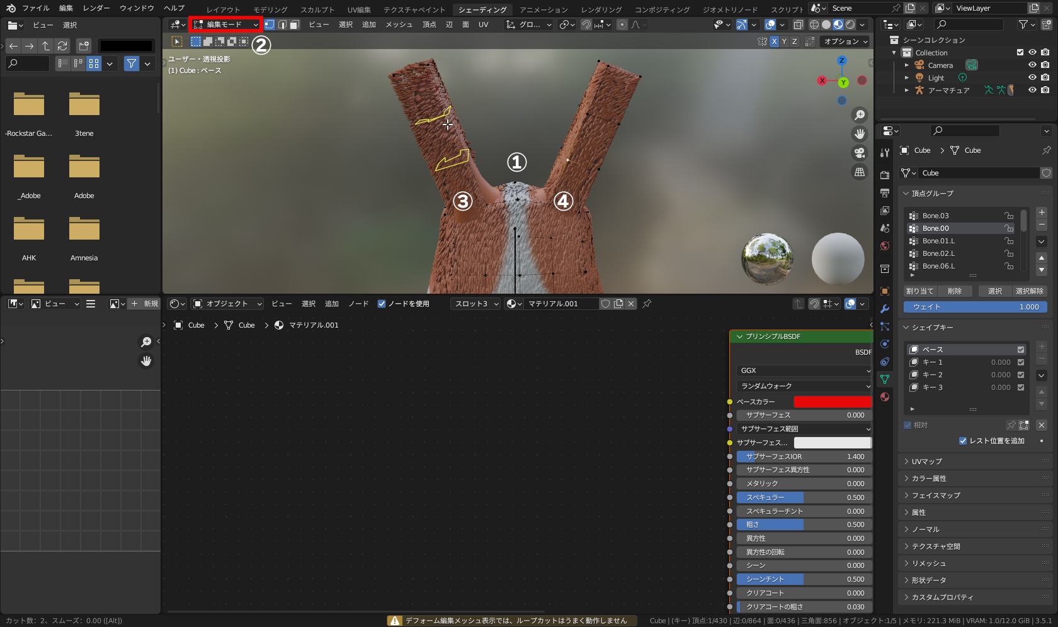This screenshot has height=627, width=1058.
Task: Switch to the UV編集 workspace tab
Action: [359, 9]
